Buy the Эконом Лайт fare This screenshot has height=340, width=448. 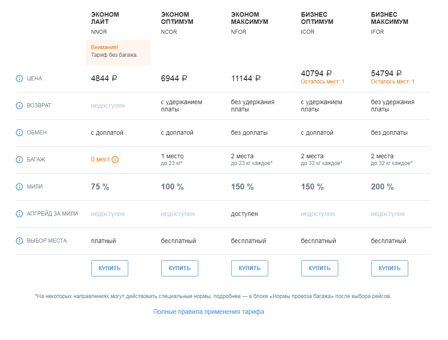click(110, 268)
